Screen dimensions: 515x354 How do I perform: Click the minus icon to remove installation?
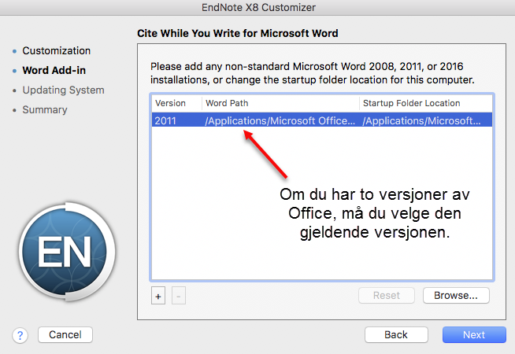click(x=177, y=296)
